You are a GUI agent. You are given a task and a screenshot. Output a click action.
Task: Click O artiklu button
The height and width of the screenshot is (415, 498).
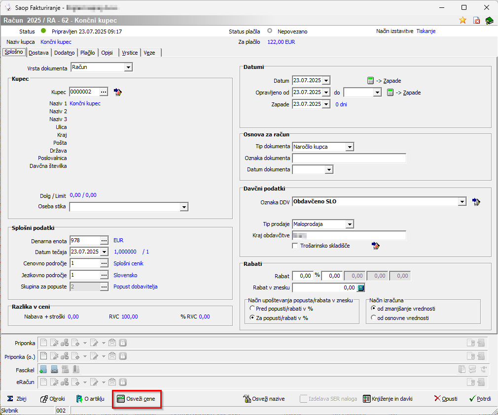tap(90, 399)
